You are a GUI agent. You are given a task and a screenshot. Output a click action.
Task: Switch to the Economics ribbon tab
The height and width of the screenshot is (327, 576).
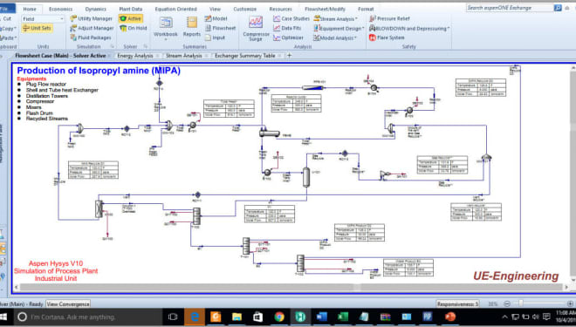60,9
